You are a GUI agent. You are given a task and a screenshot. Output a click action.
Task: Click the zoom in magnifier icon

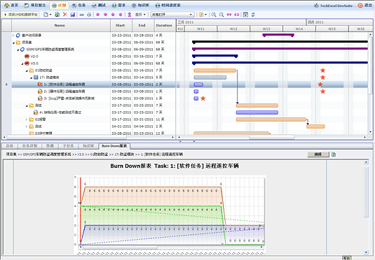point(214,15)
